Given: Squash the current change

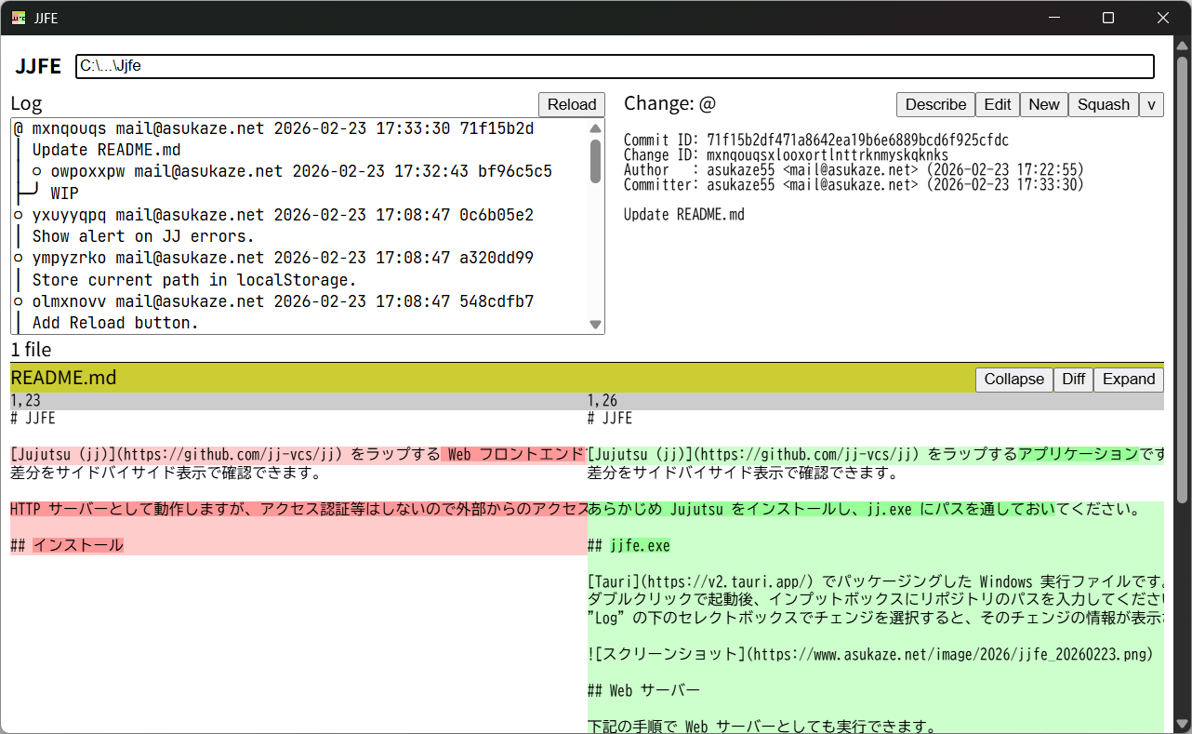Looking at the screenshot, I should [1103, 104].
